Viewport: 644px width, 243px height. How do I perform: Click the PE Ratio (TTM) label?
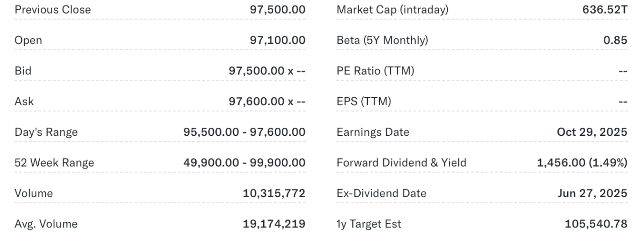(x=375, y=71)
